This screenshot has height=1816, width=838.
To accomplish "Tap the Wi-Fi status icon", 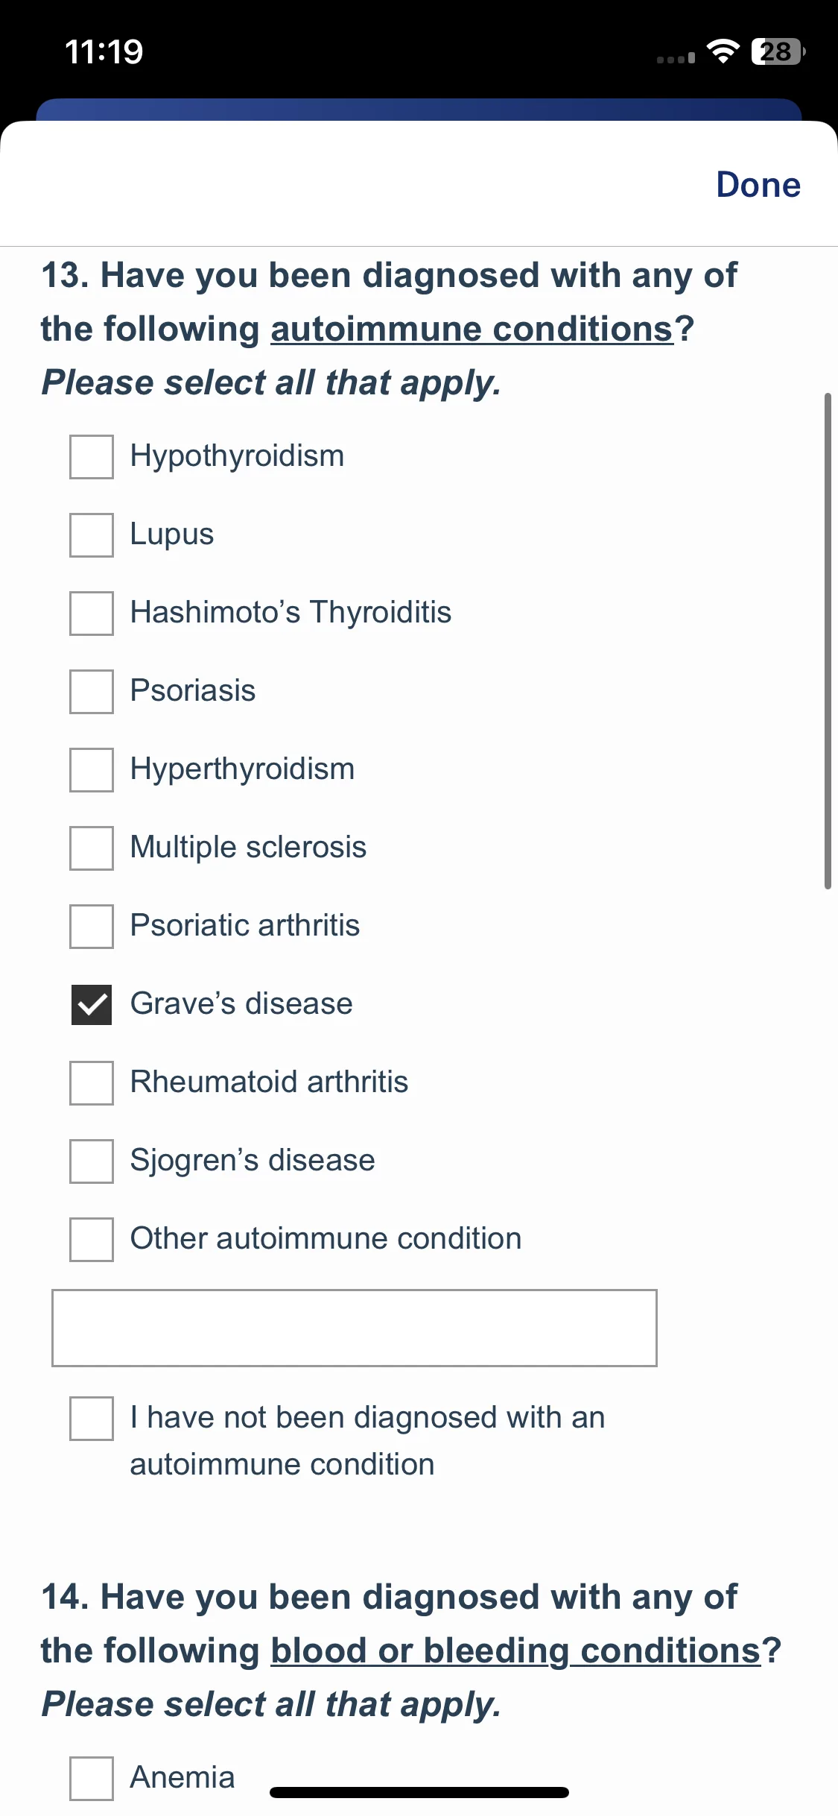I will pos(723,51).
